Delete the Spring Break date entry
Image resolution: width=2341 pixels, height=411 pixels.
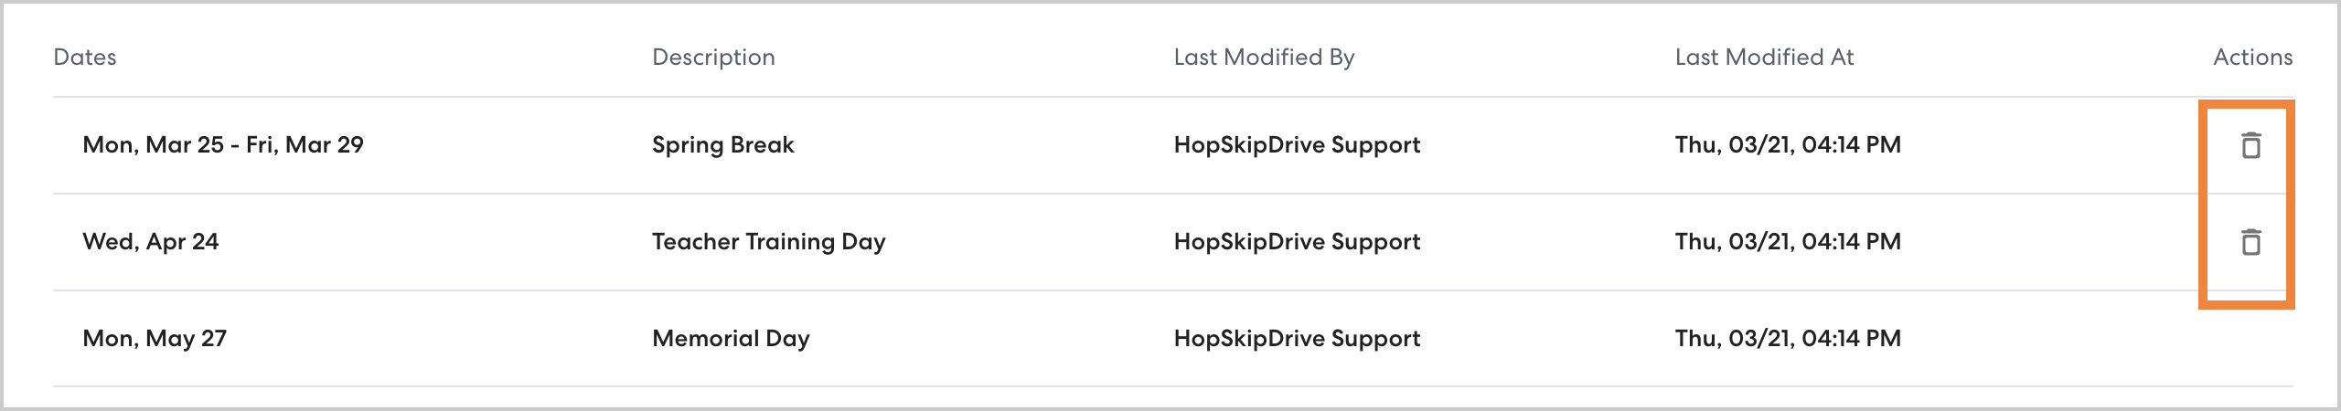click(2250, 145)
